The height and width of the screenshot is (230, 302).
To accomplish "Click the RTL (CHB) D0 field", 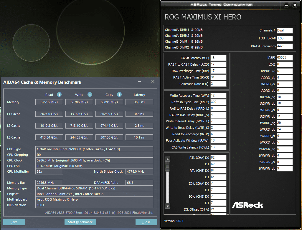I will click(218, 171).
